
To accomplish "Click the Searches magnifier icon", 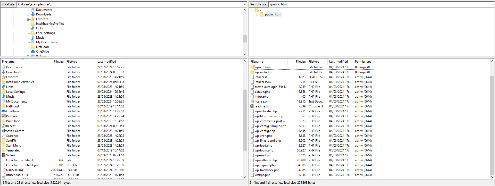I will (4, 136).
